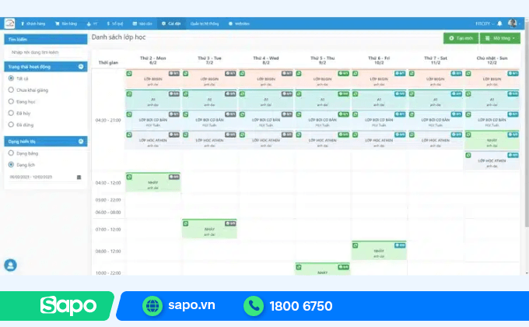529x327 pixels.
Task: Open Tuesday's NHẢY class at 07:00 - 12:00
Action: pos(209,229)
